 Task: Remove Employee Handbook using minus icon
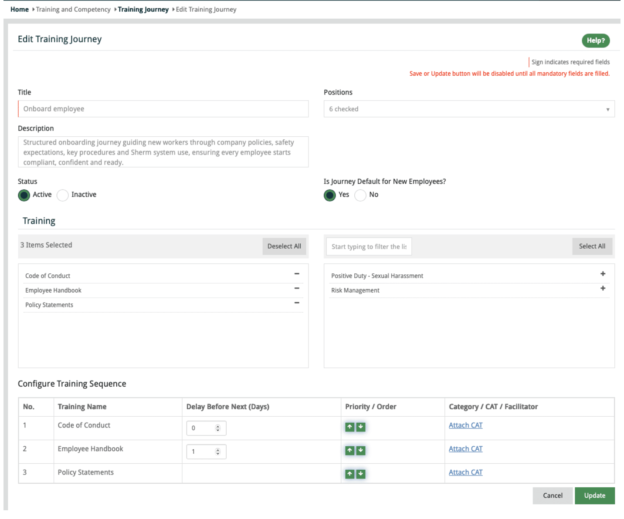[297, 288]
